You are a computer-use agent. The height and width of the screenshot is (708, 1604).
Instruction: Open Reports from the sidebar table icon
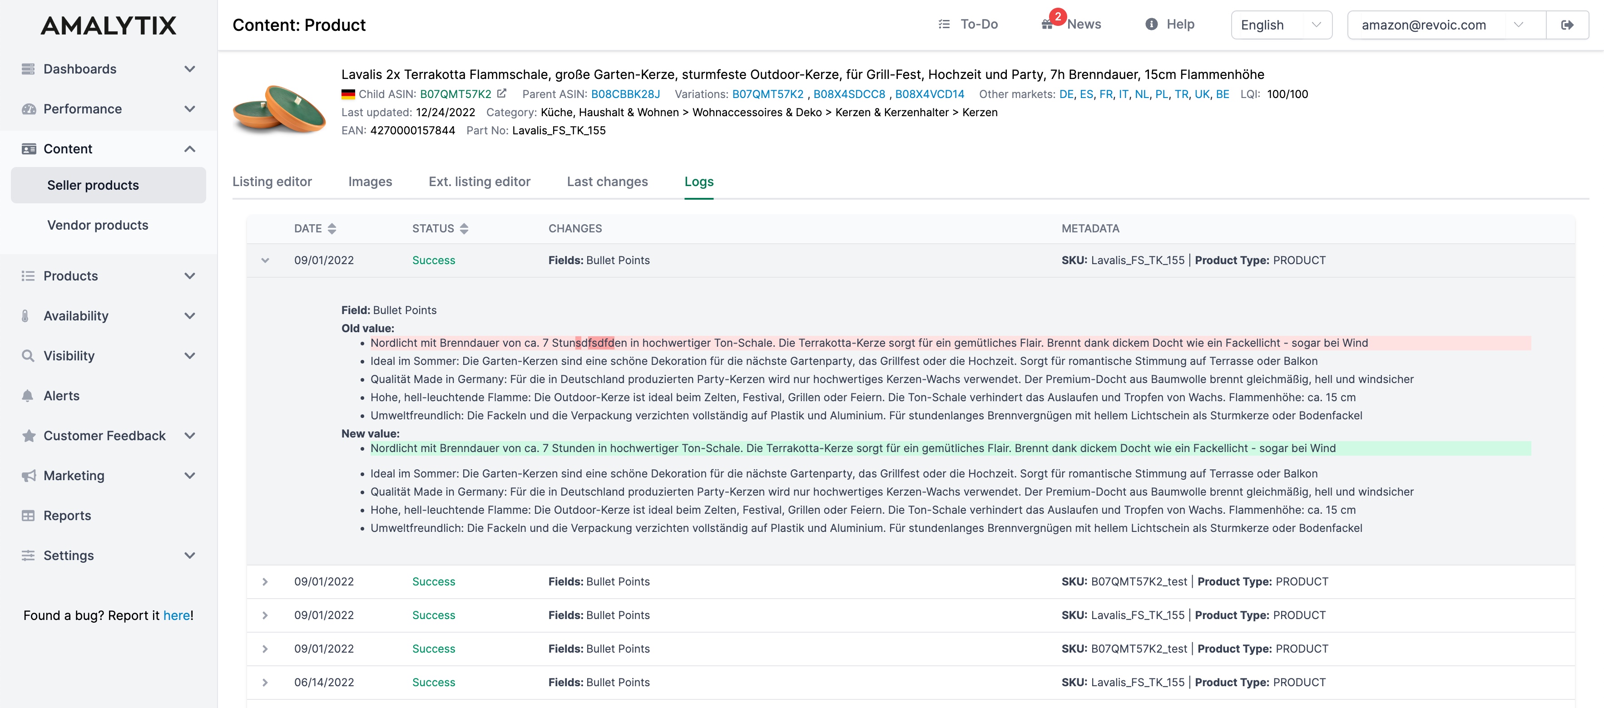[28, 516]
